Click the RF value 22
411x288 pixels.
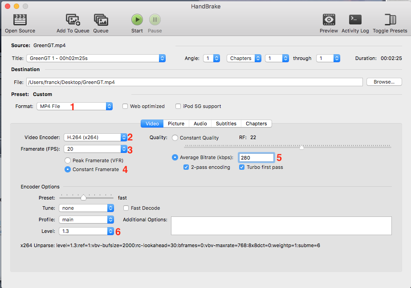[x=253, y=137]
